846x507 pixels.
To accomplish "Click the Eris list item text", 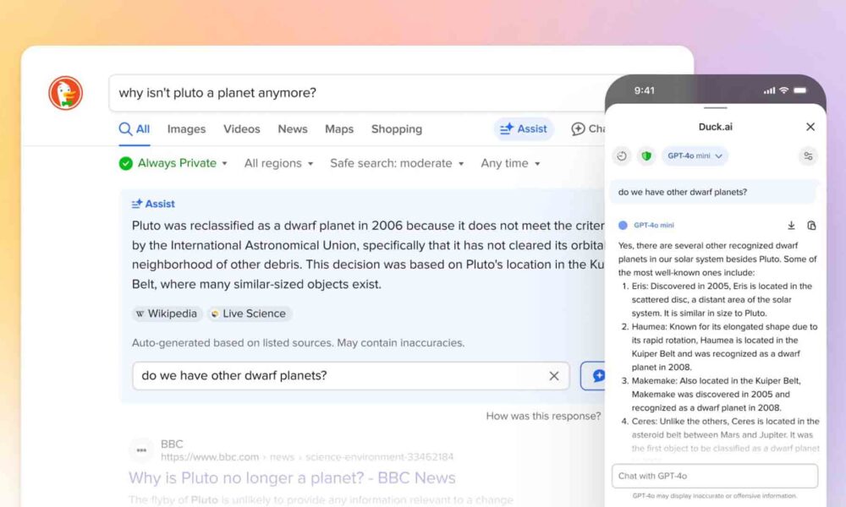I will [x=722, y=300].
